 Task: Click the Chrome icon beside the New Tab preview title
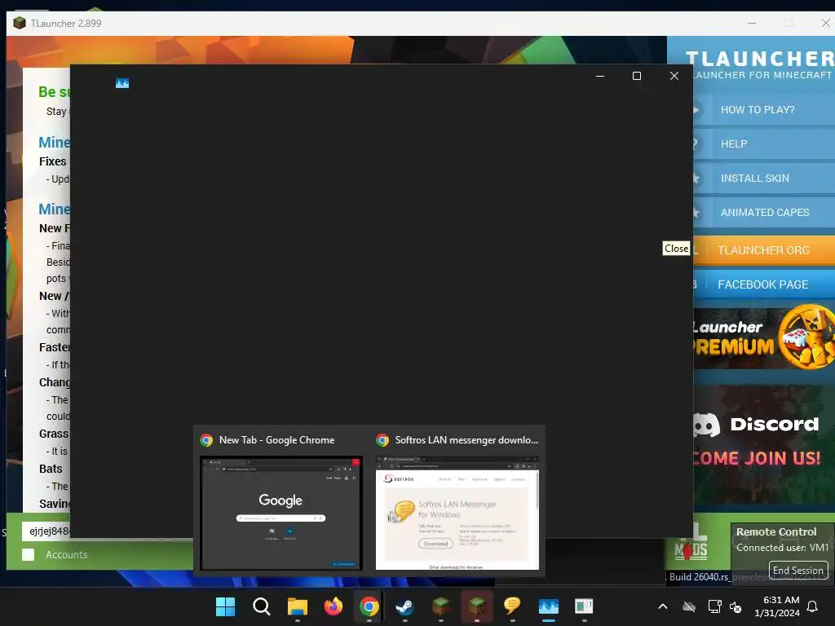[x=206, y=440]
